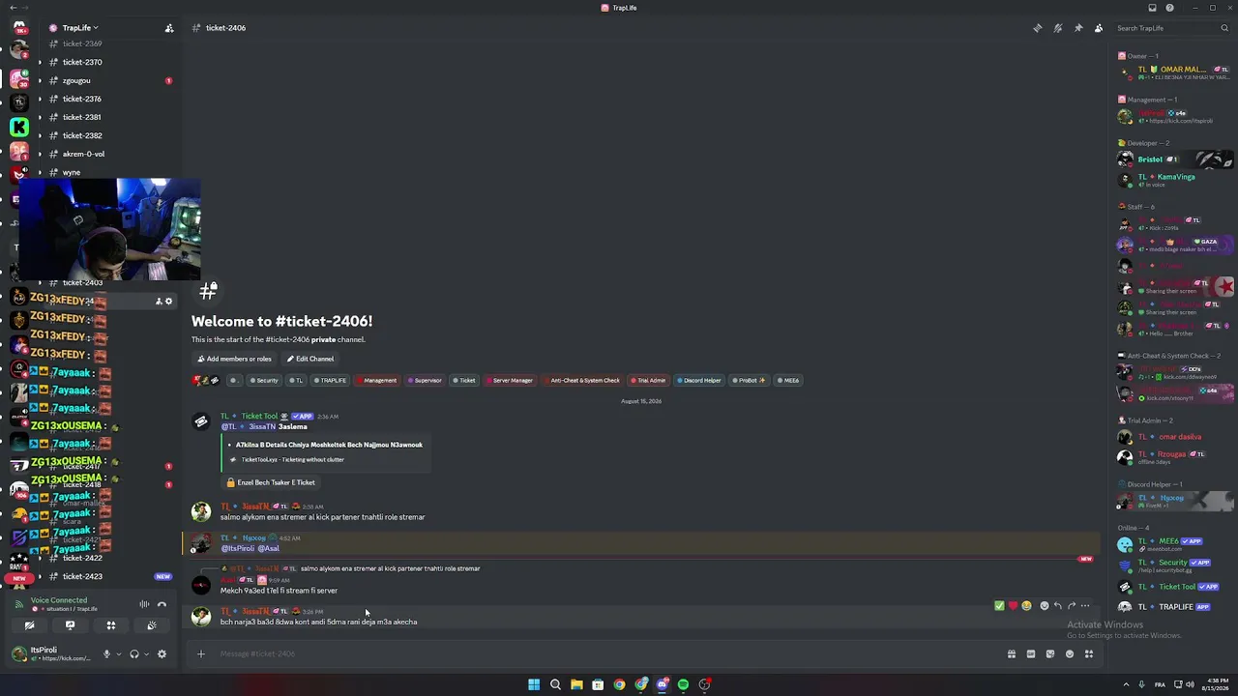Screen dimensions: 1238x696
Task: Open notification settings bell in header
Action: point(1058,28)
